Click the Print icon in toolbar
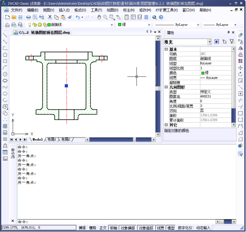 pos(28,17)
